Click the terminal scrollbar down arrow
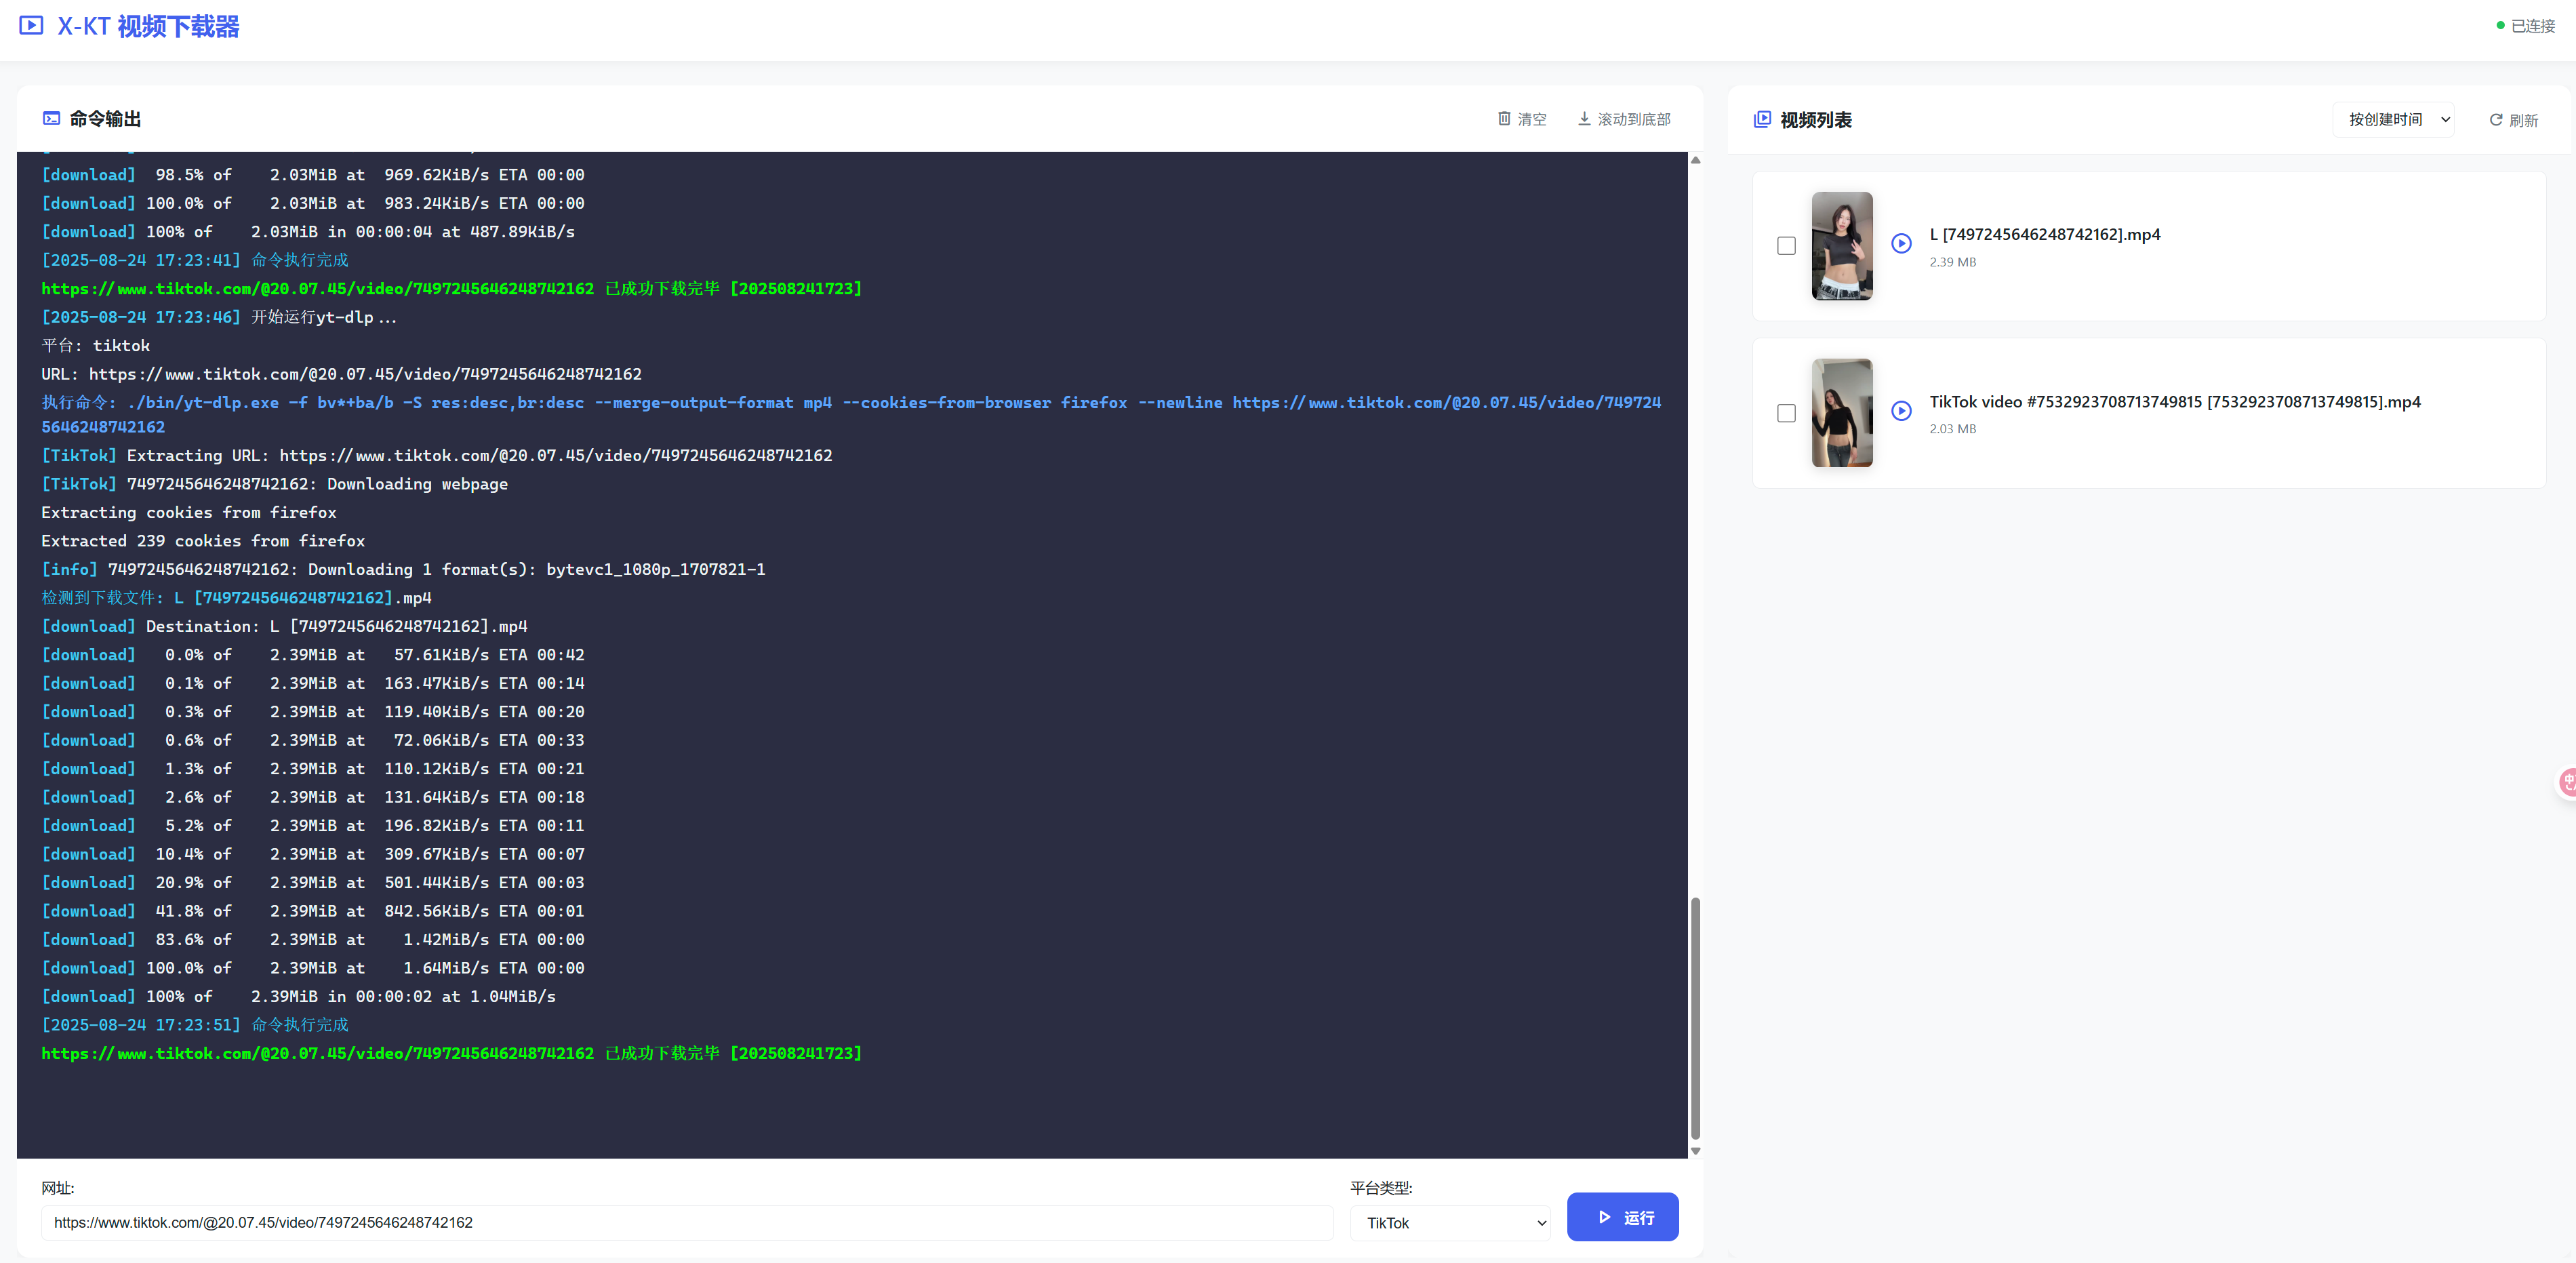Viewport: 2576px width, 1263px height. click(1695, 1151)
